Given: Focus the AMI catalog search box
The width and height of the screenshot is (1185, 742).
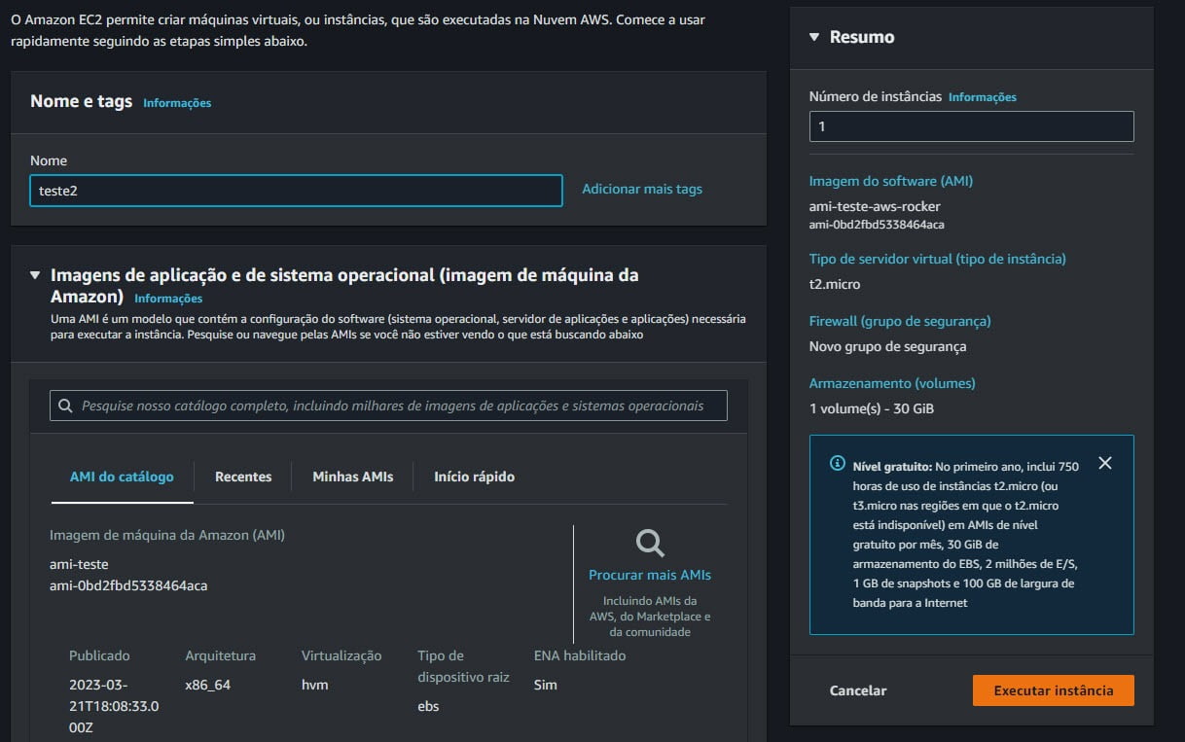Looking at the screenshot, I should [388, 406].
